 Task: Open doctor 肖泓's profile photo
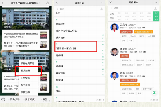tap(114, 76)
